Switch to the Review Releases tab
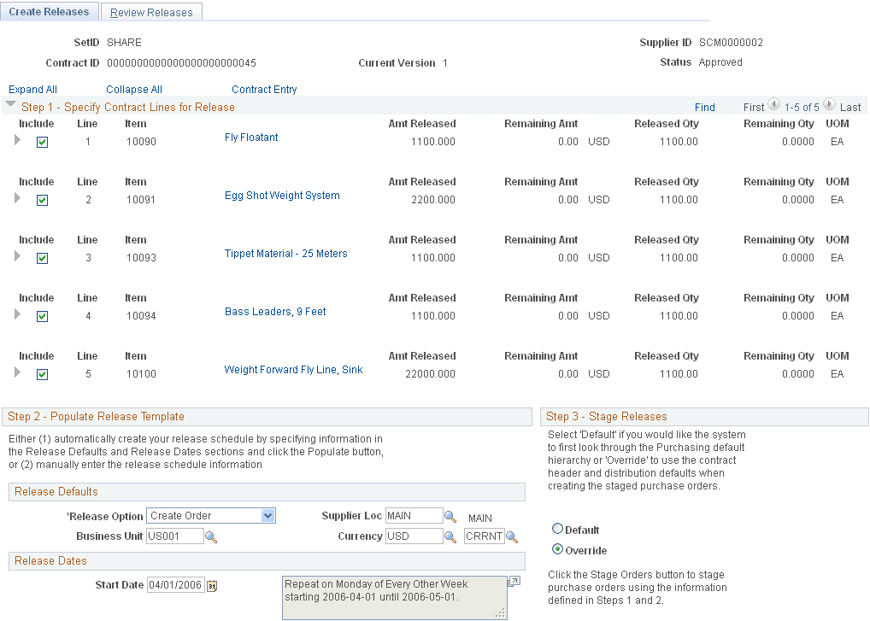This screenshot has height=621, width=870. click(x=151, y=11)
